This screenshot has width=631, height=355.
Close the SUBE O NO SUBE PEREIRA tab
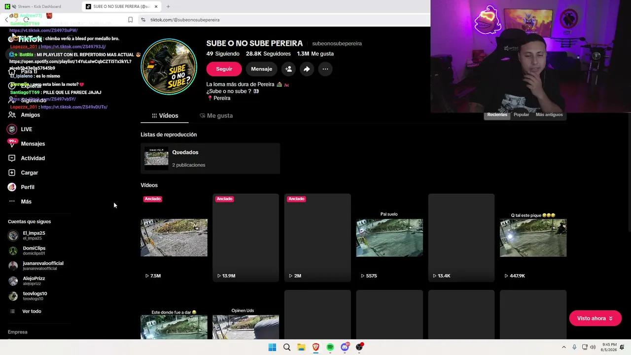[156, 6]
